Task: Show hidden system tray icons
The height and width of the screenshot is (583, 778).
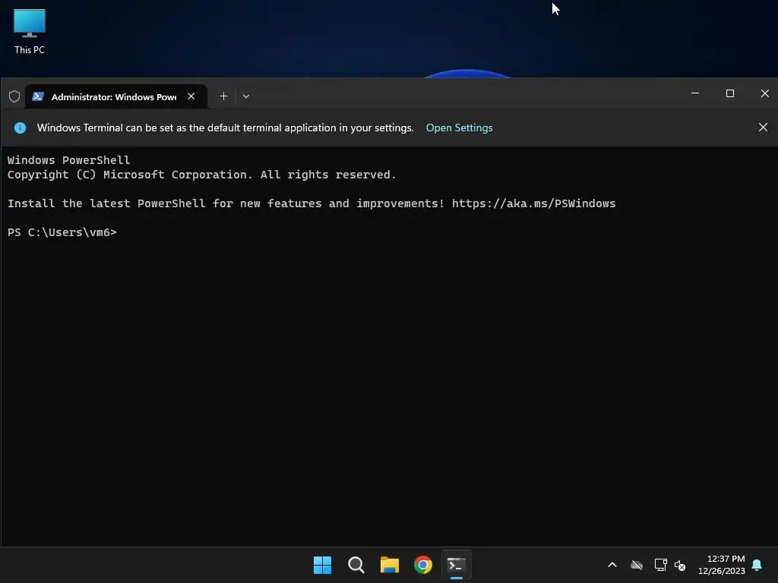Action: (x=612, y=565)
